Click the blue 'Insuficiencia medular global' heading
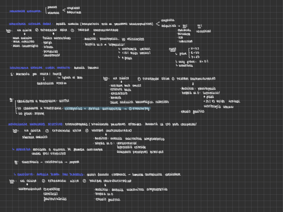283x212 pixels. pyautogui.click(x=30, y=24)
